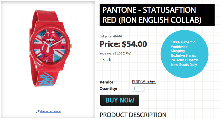Click the You save $11.00 (17%) text

click(x=115, y=53)
